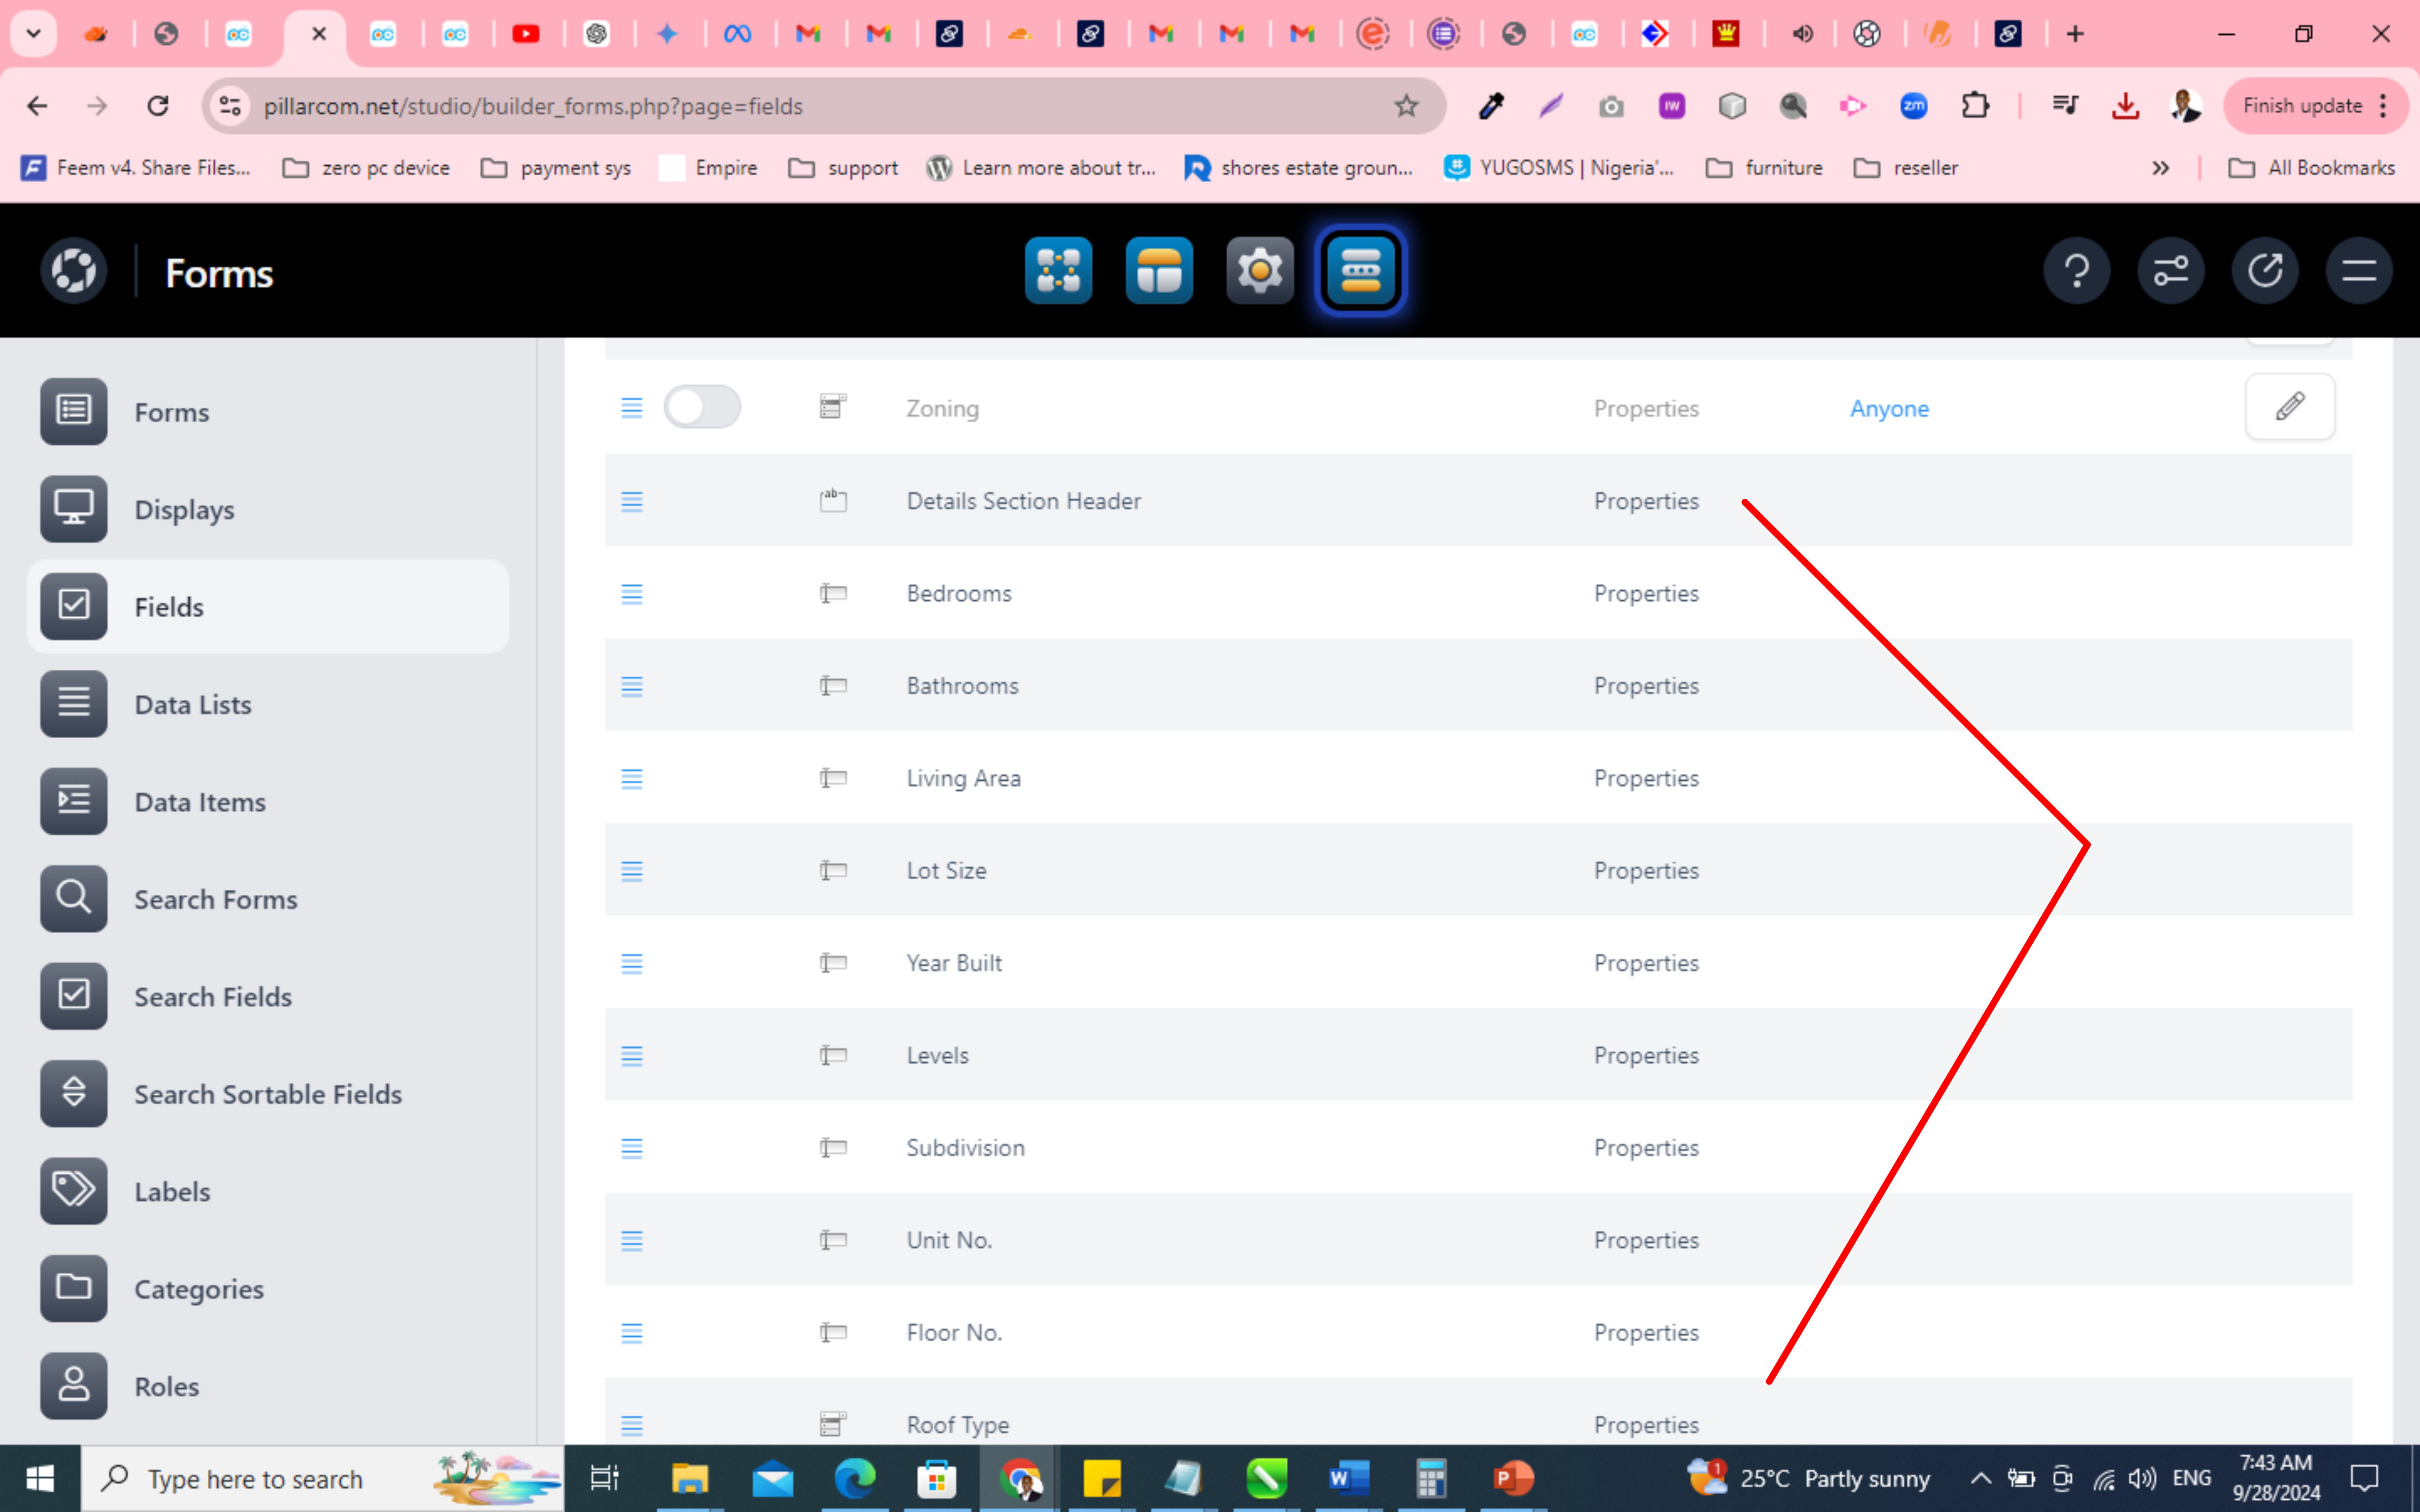Image resolution: width=2420 pixels, height=1512 pixels.
Task: Go to Search Sortable Fields sidebar item
Action: tap(267, 1094)
